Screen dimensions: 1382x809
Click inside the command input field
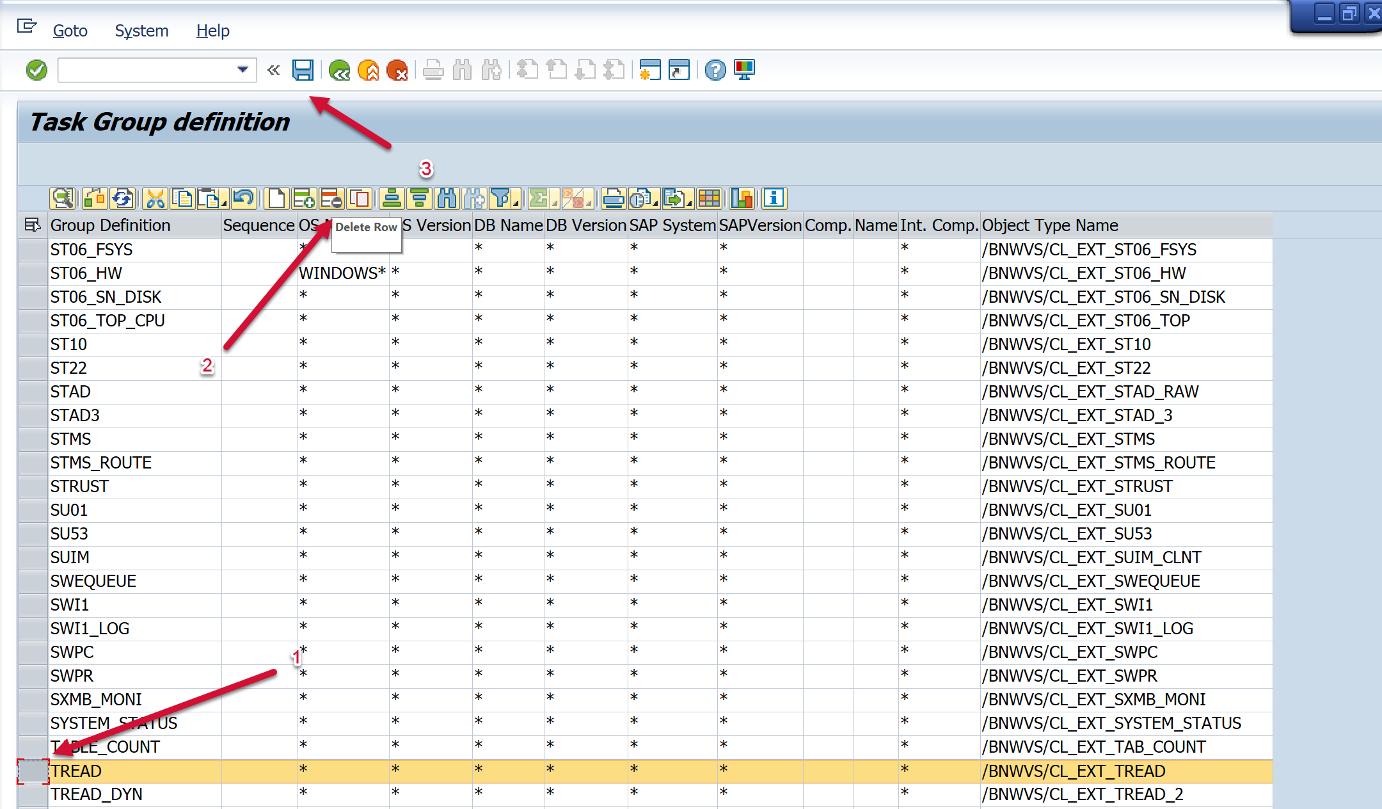[x=146, y=70]
